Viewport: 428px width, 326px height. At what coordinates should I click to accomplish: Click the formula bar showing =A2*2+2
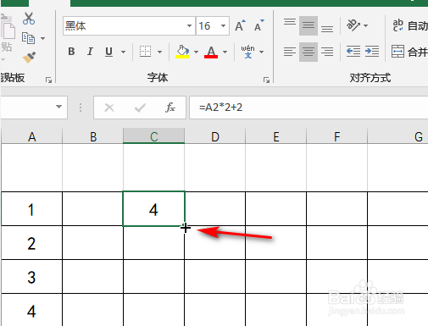point(308,108)
